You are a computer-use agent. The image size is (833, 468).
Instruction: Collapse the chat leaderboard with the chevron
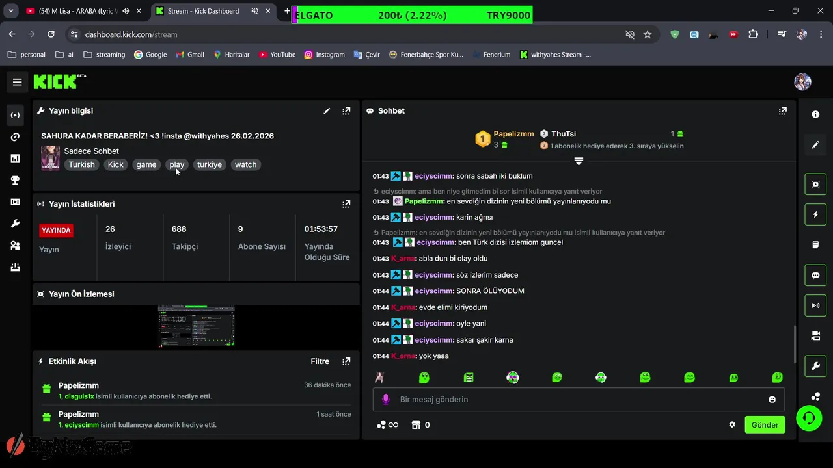(x=579, y=161)
